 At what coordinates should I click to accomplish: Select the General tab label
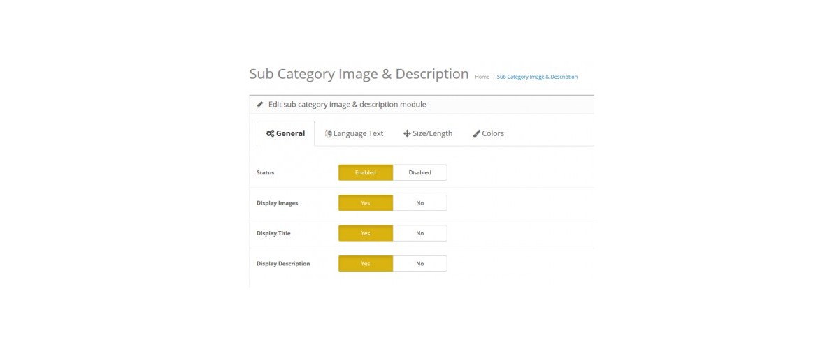[290, 133]
